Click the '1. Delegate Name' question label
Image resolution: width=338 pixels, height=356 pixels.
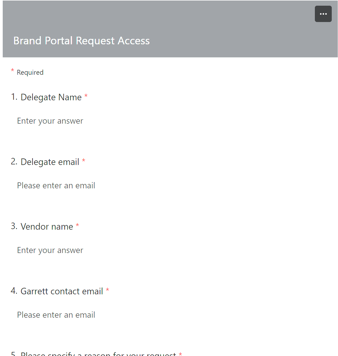point(49,97)
